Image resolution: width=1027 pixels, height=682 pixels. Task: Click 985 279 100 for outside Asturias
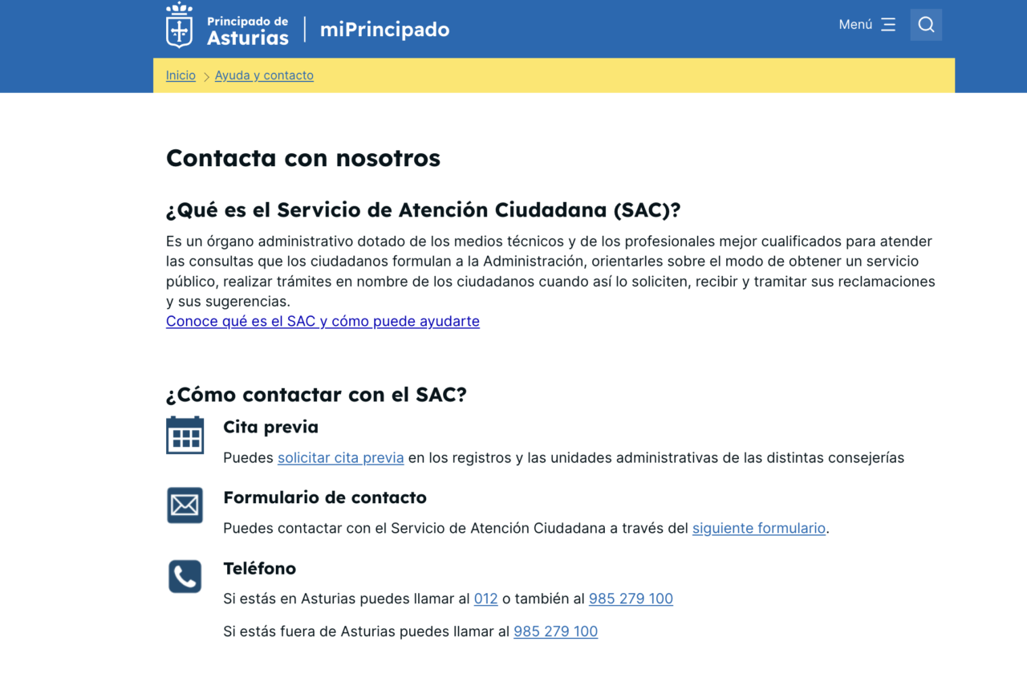pos(555,631)
